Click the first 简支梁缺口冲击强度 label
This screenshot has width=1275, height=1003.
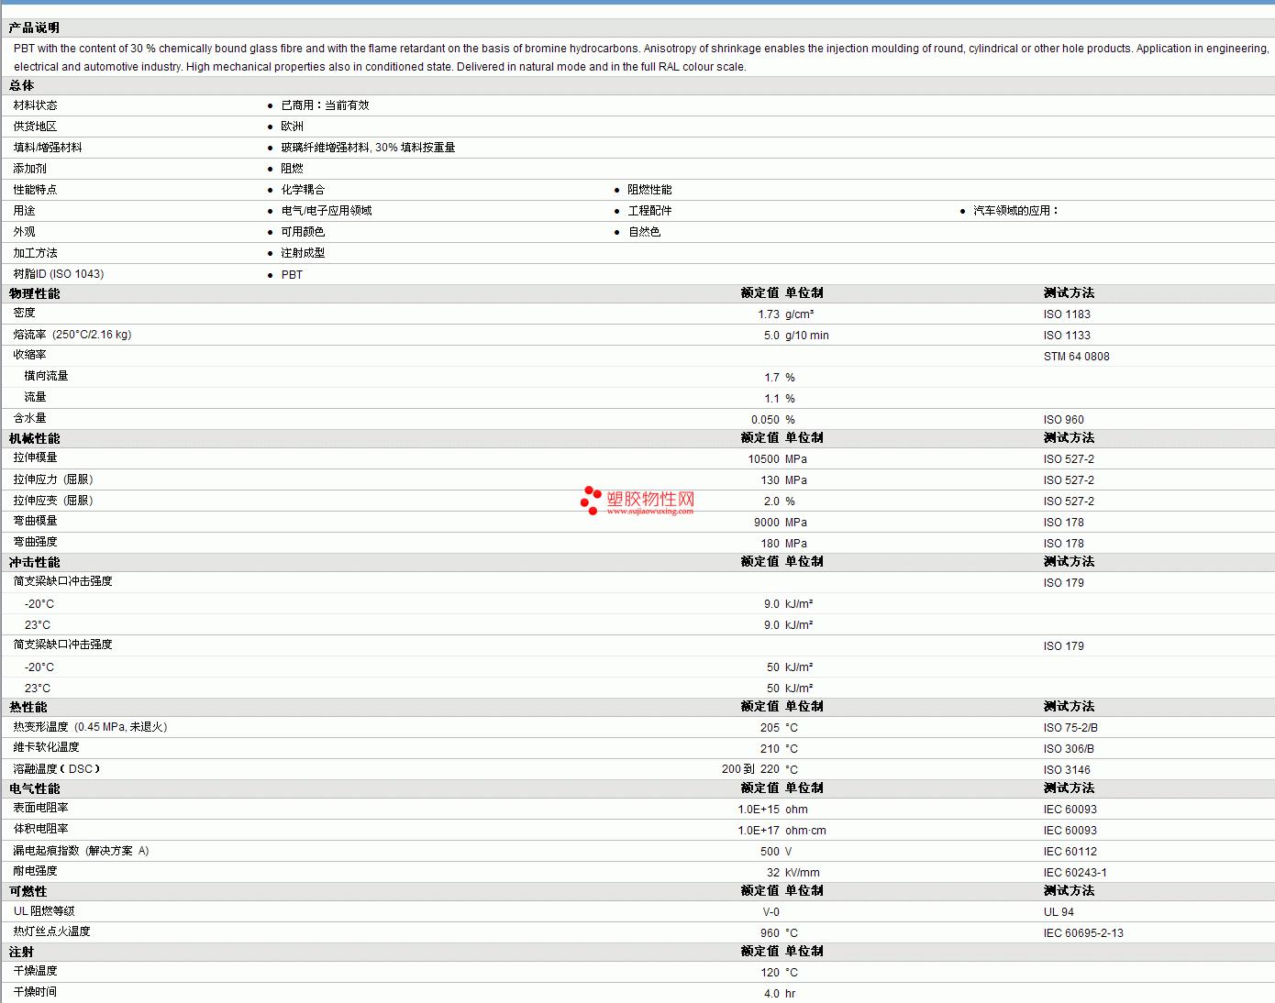pos(62,581)
